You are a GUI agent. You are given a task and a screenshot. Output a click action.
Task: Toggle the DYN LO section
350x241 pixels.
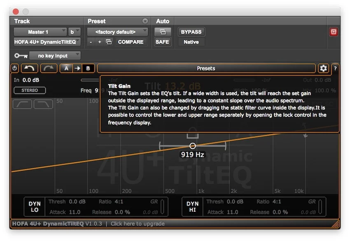coord(35,207)
